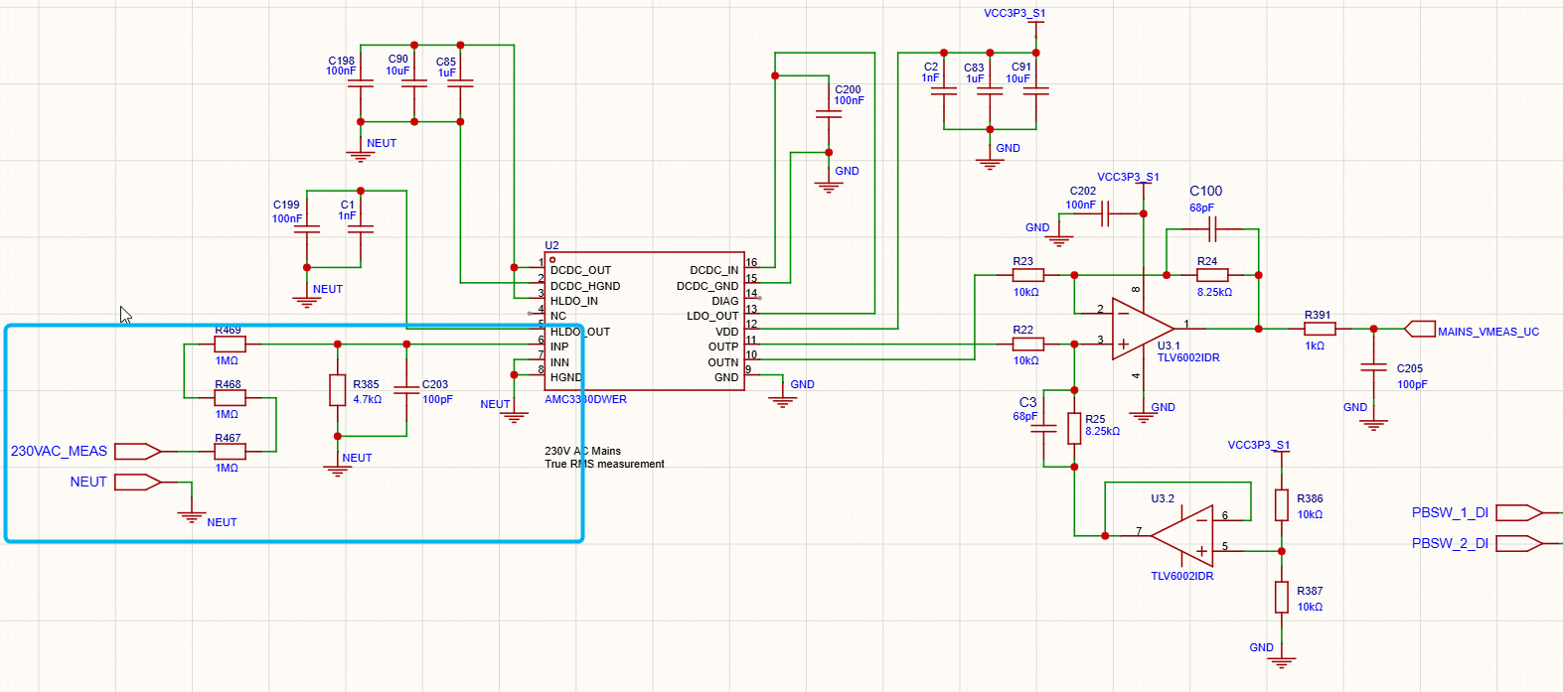Select the R385 4.7kΩ resistor symbol

338,390
